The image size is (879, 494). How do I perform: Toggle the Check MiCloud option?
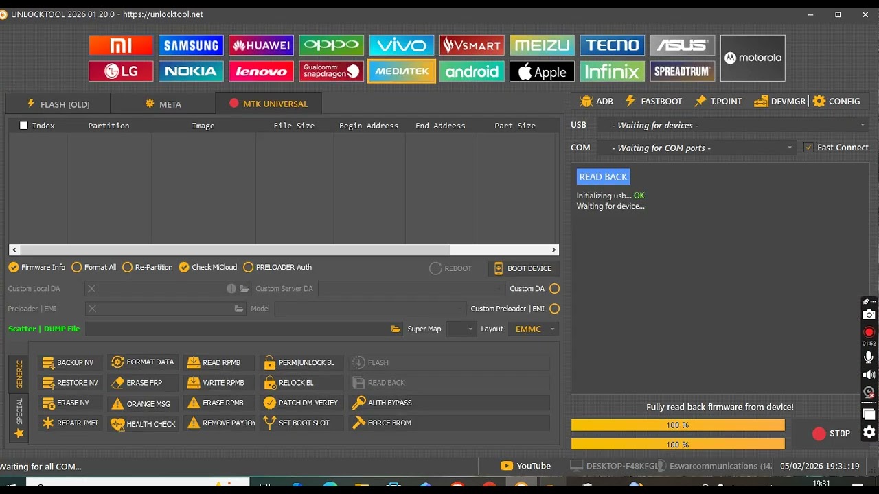(208, 268)
